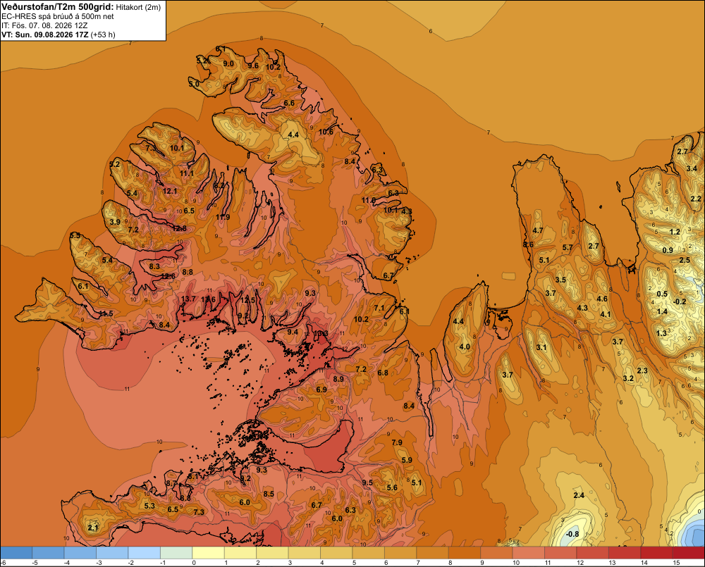Screen dimensions: 705x567
Task: Click the temperature value '6.9'
Action: (x=321, y=390)
